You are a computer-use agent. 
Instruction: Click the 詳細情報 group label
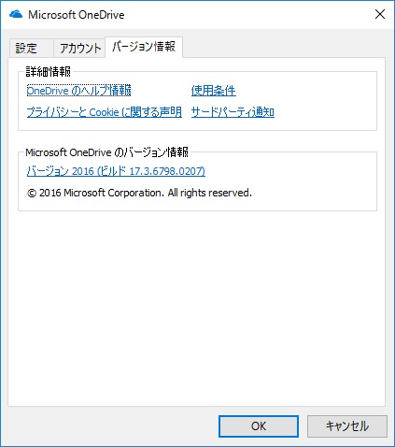[49, 72]
